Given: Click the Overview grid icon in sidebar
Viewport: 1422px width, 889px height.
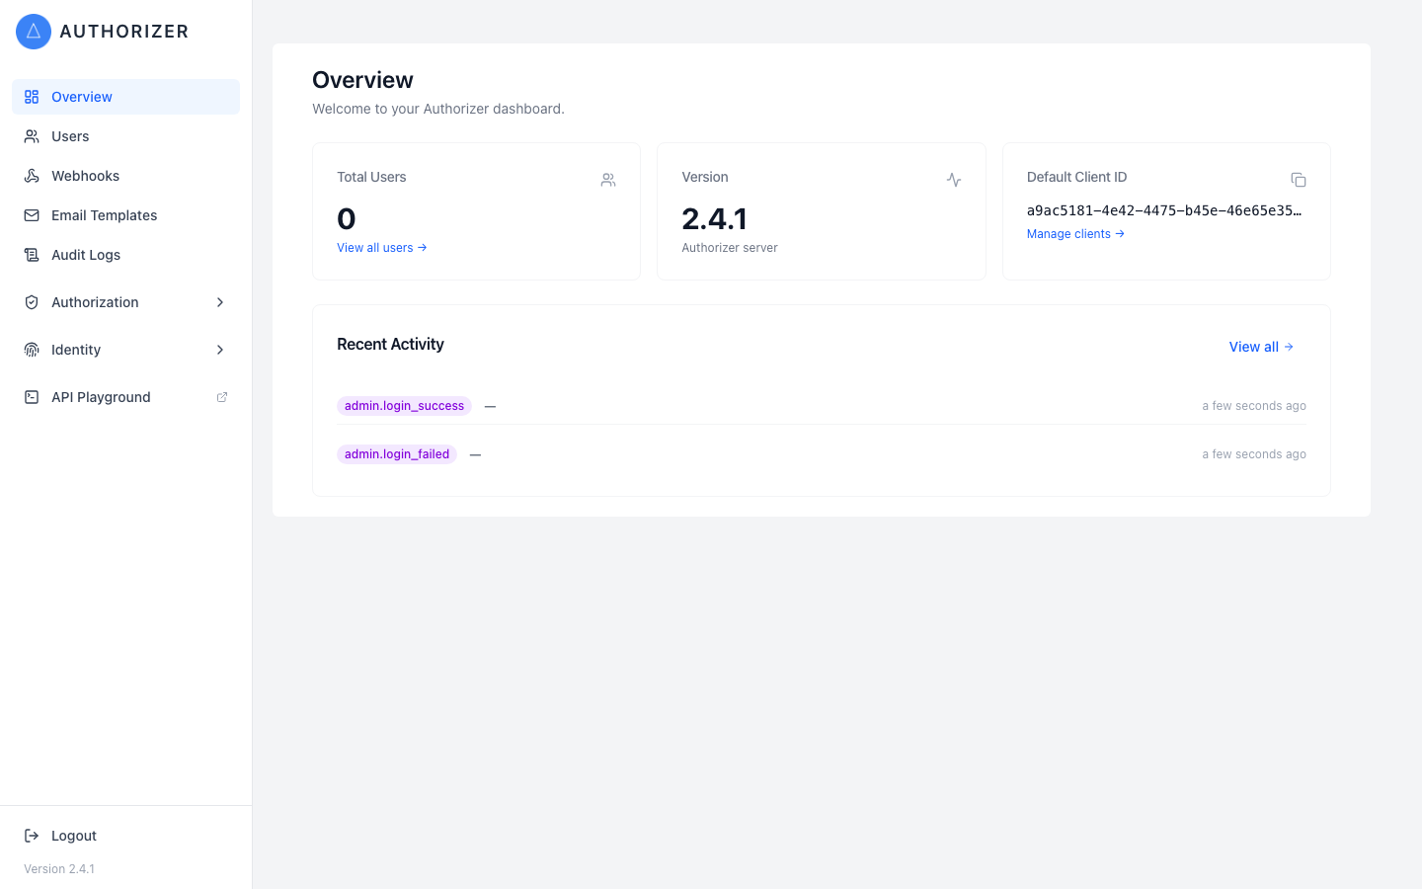Looking at the screenshot, I should coord(32,97).
